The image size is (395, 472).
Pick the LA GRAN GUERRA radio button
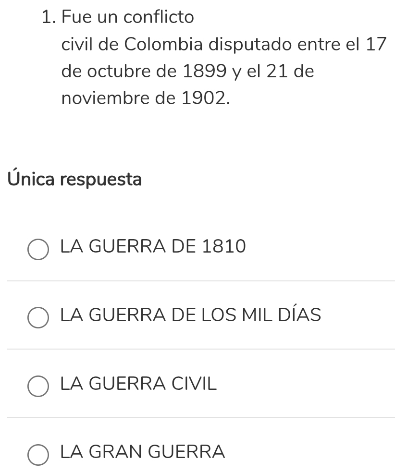click(x=38, y=455)
